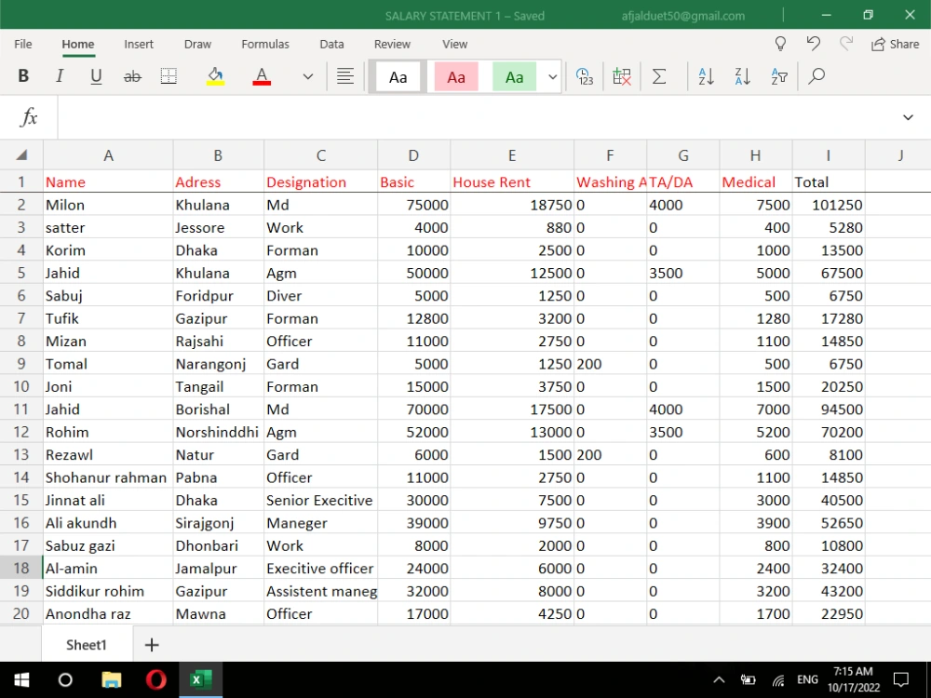Select the 'Designation' header cell
Image resolution: width=931 pixels, height=698 pixels.
[x=320, y=182]
